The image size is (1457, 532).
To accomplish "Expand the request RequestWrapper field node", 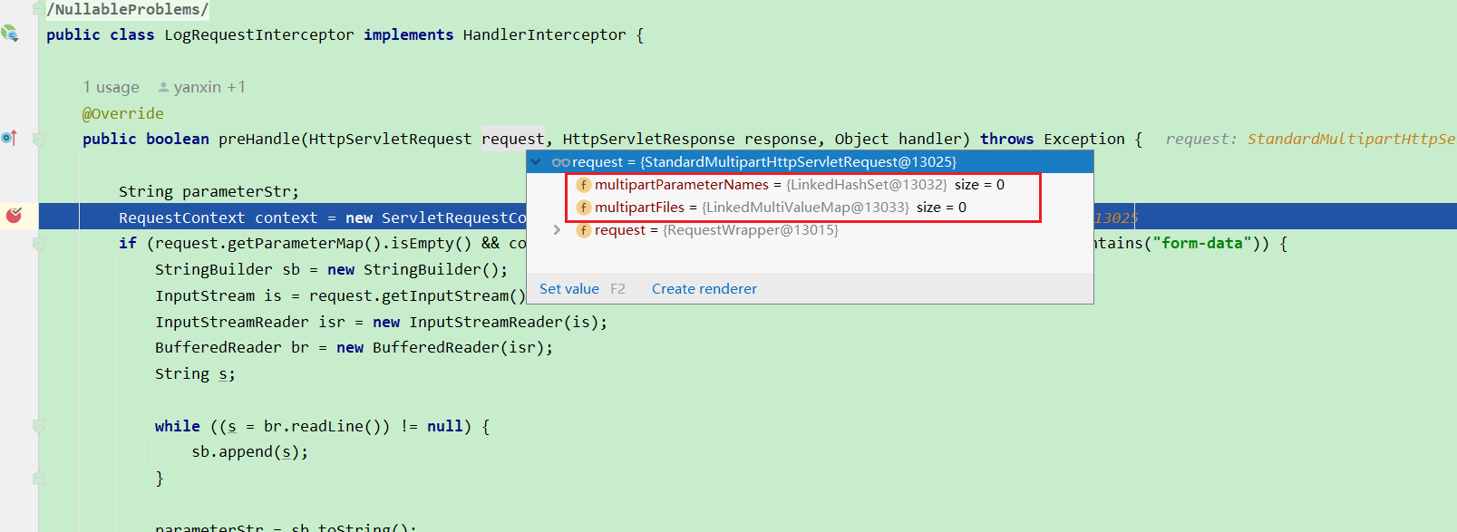I will [557, 230].
